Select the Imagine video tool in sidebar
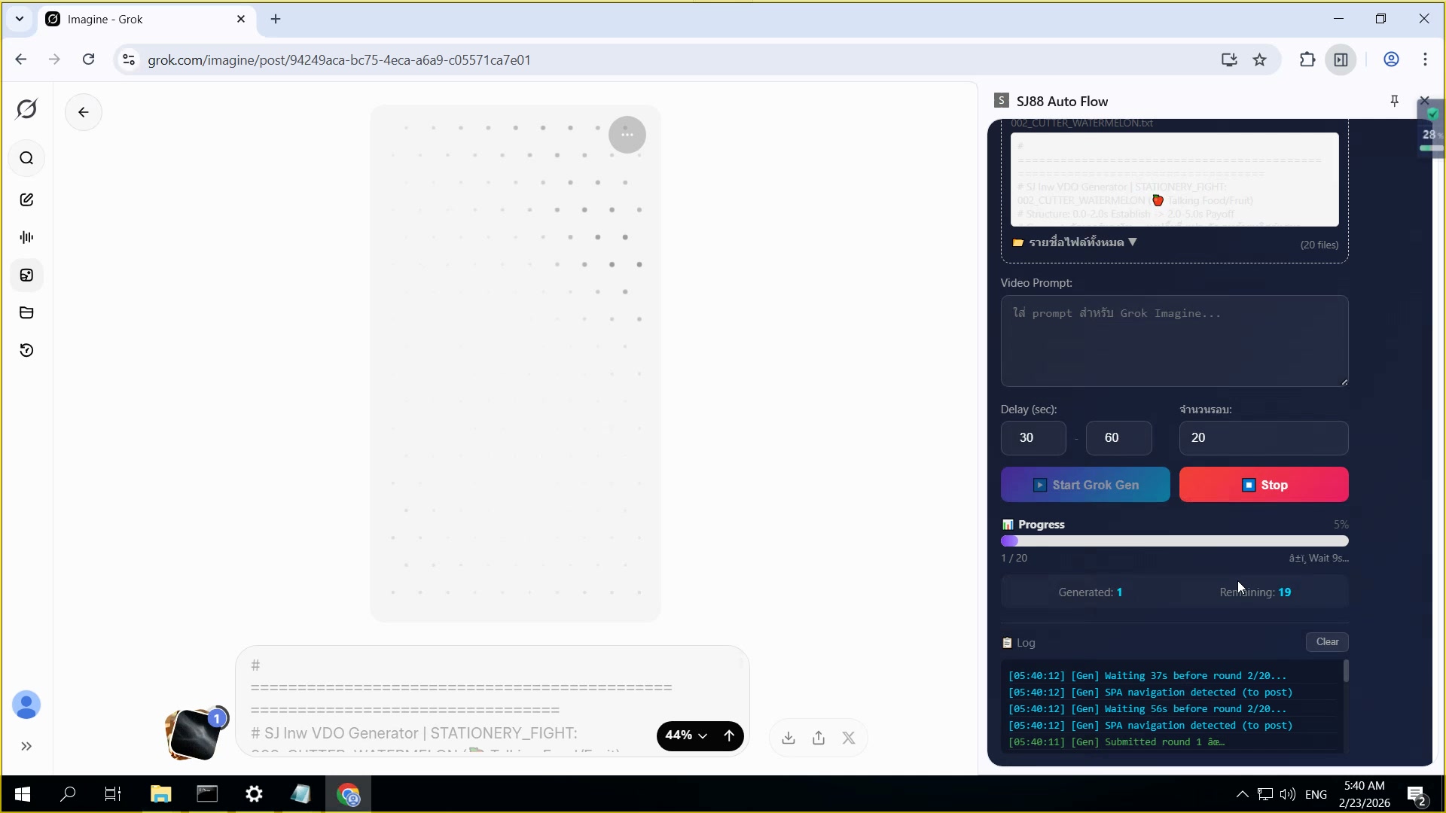 tap(27, 276)
